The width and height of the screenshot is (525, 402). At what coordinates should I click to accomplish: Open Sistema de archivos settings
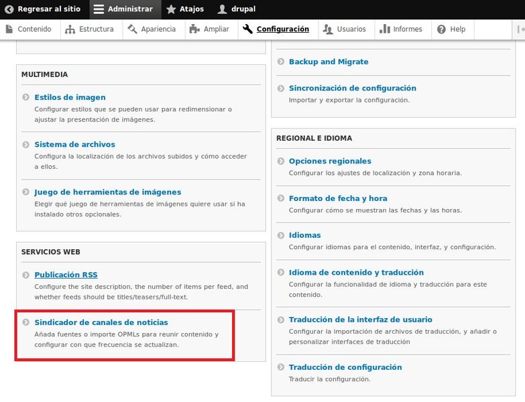pos(74,145)
